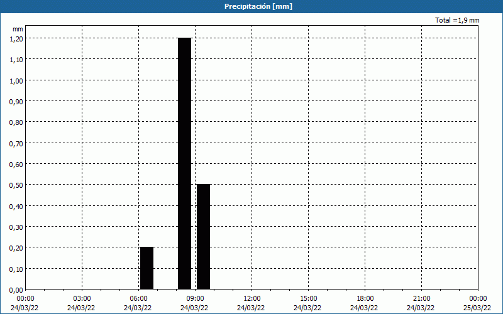Click the 21:00 24/03/22 time axis label
Viewport: 503px width, 314px height.
(x=421, y=303)
